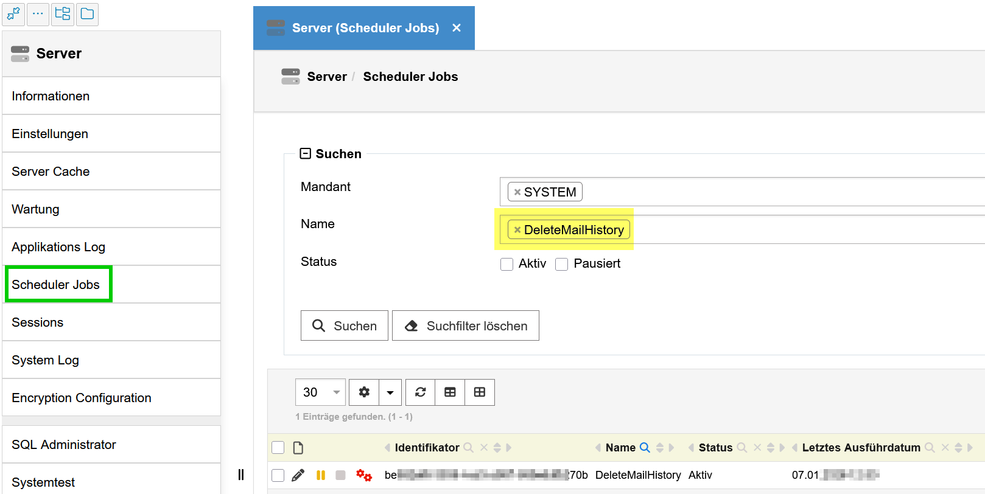Open Server Cache in sidebar menu

click(51, 172)
